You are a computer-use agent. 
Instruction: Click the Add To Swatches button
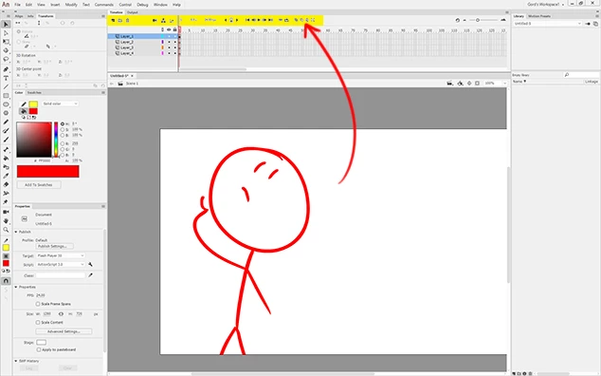38,185
